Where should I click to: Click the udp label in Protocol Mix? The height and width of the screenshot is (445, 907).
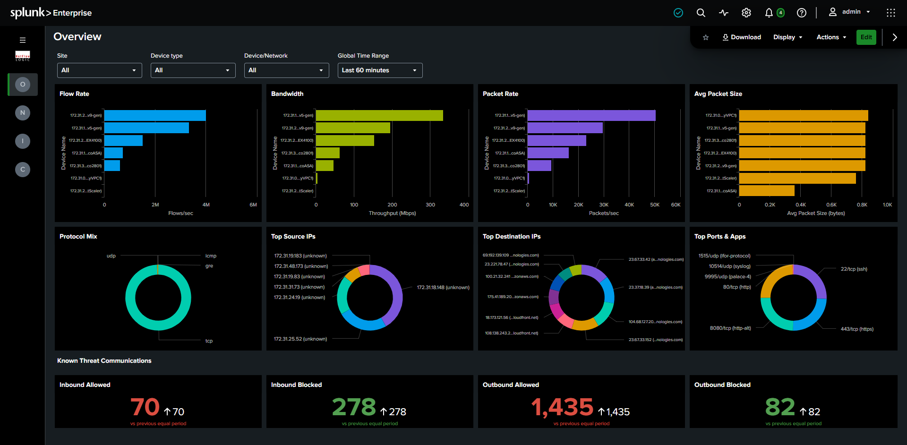[111, 256]
